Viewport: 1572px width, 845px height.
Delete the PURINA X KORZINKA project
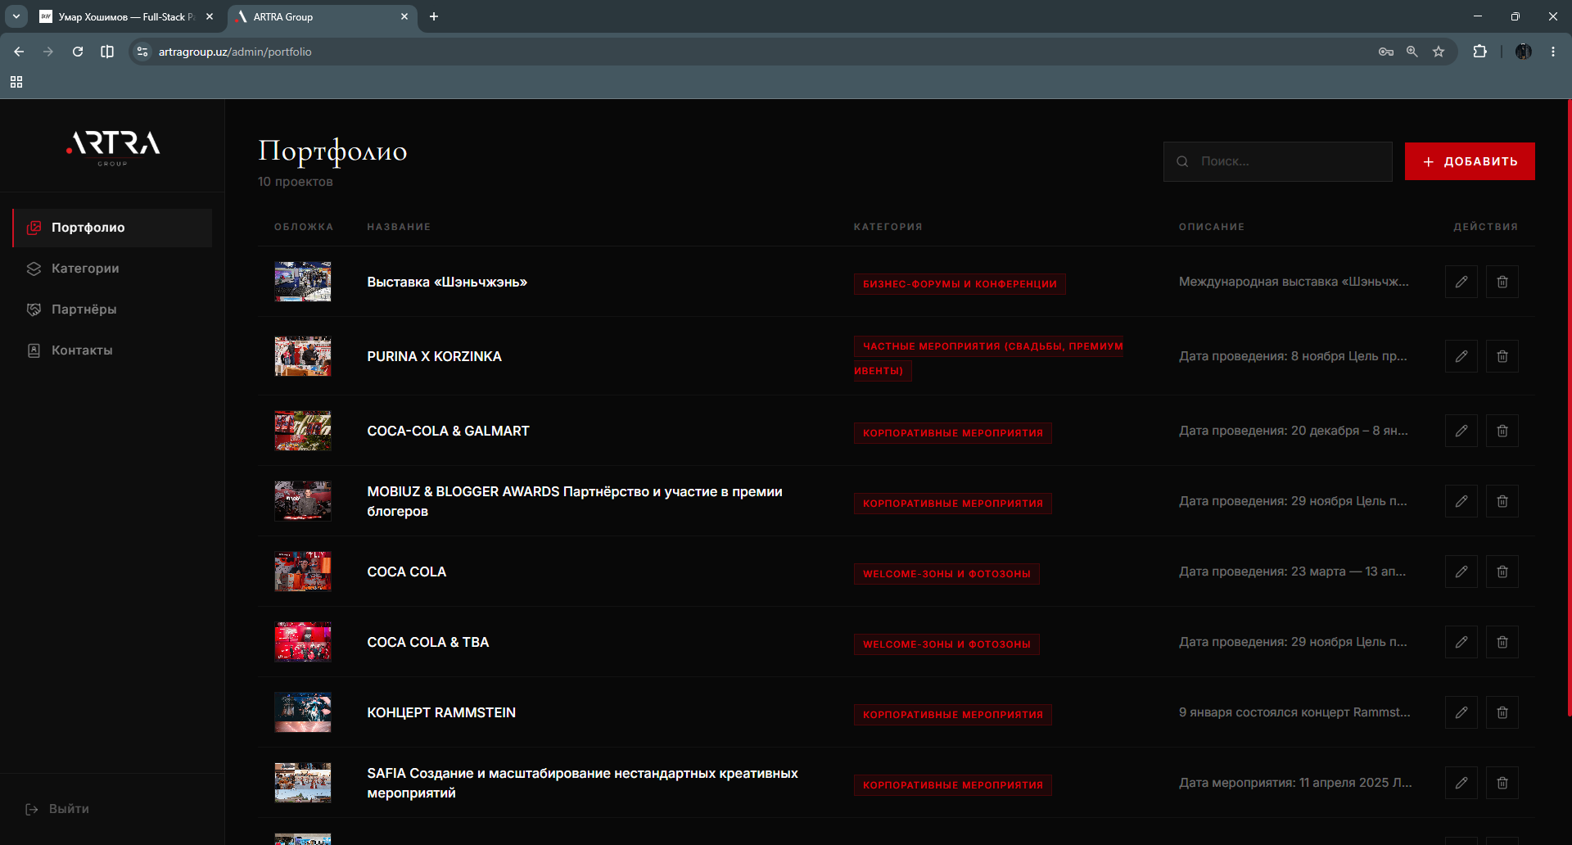1502,356
